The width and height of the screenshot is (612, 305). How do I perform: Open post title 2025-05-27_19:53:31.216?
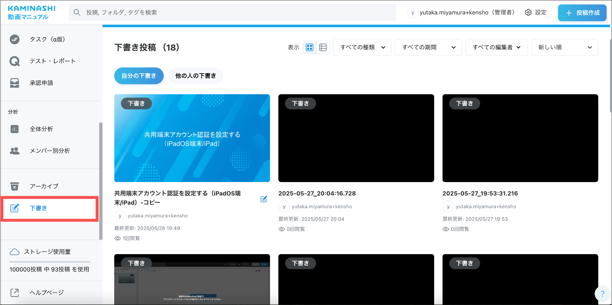point(480,193)
